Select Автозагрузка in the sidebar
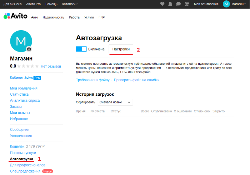250x175 pixels. click(21, 159)
